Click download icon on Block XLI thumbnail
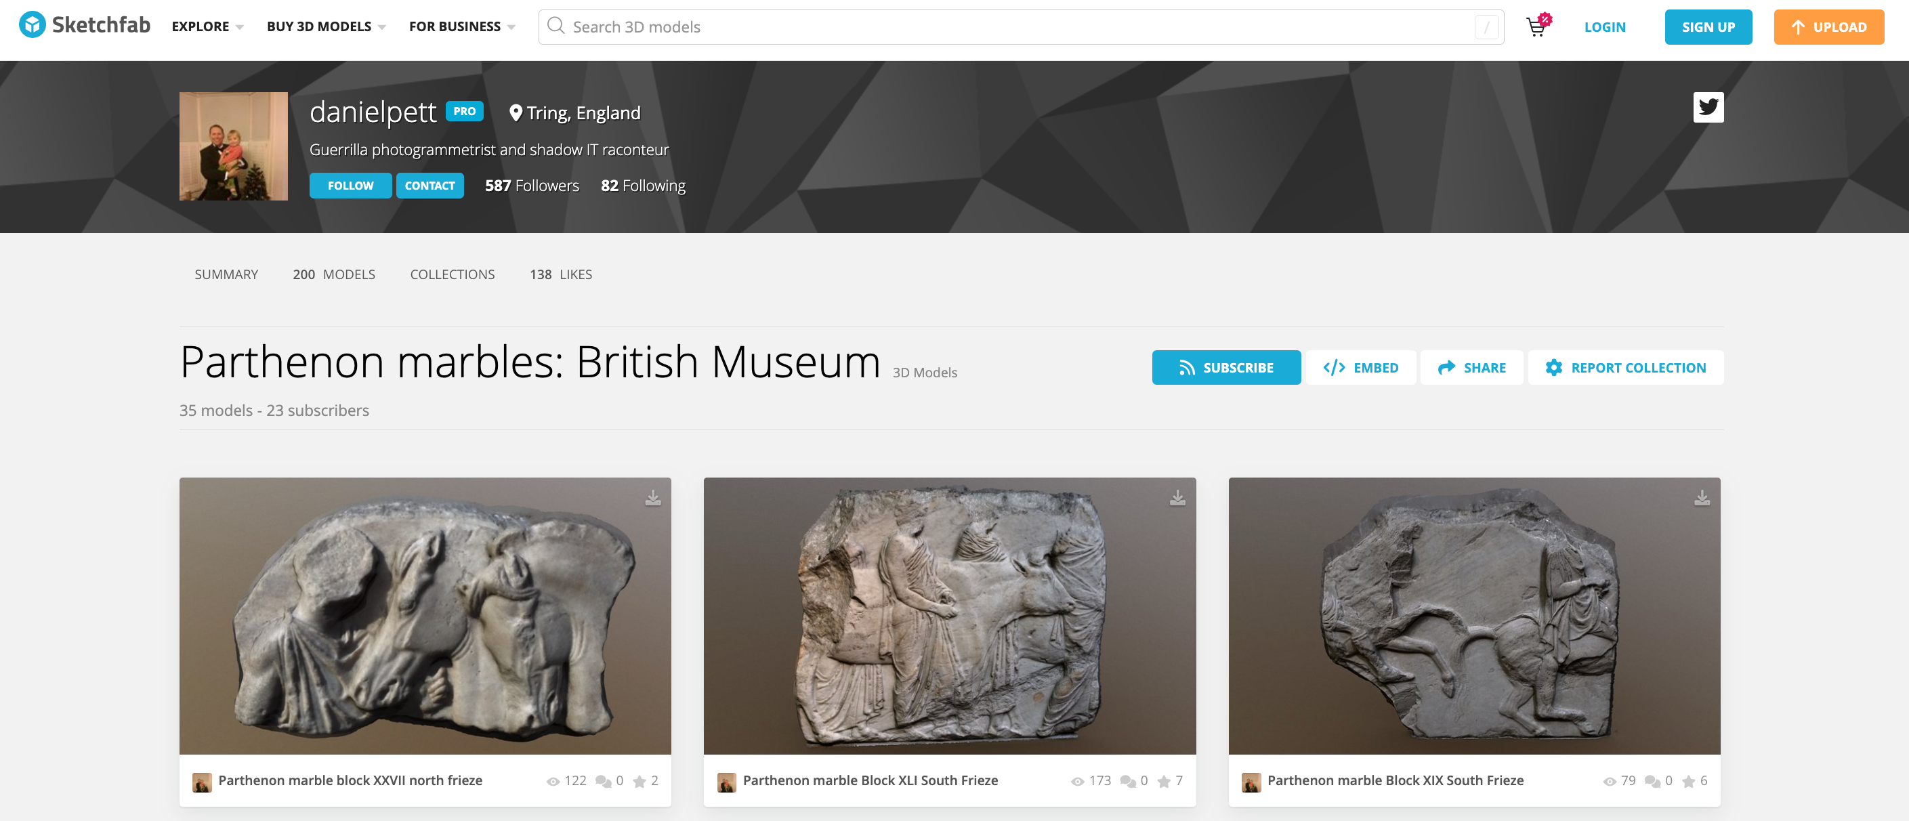The width and height of the screenshot is (1909, 821). (1177, 498)
